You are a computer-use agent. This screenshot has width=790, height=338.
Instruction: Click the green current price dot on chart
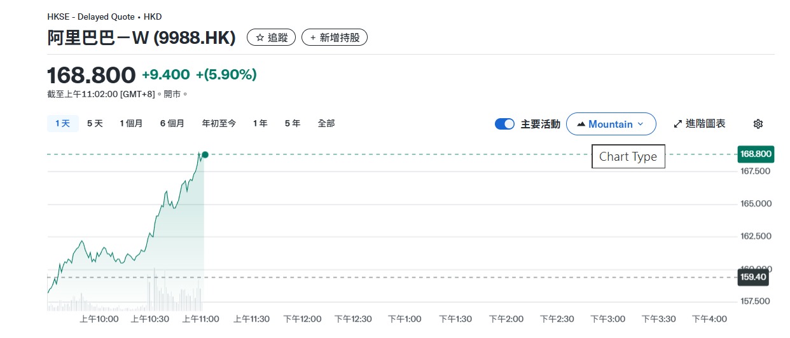coord(205,154)
